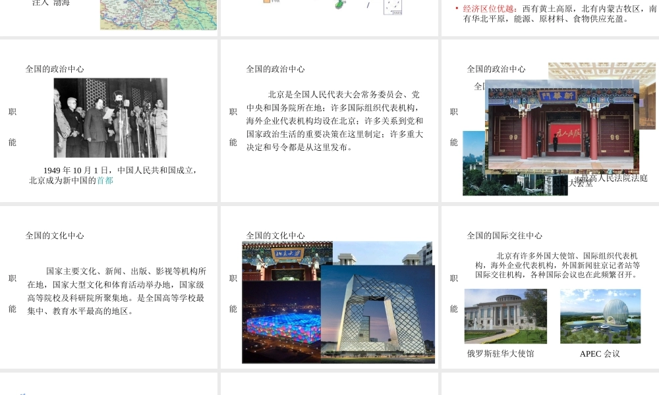Screen dimensions: 659x395
Task: Select the CCTV headquarters building photo
Action: [378, 314]
